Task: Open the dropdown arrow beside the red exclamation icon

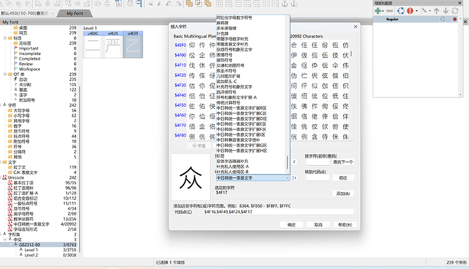Action: 417,11
